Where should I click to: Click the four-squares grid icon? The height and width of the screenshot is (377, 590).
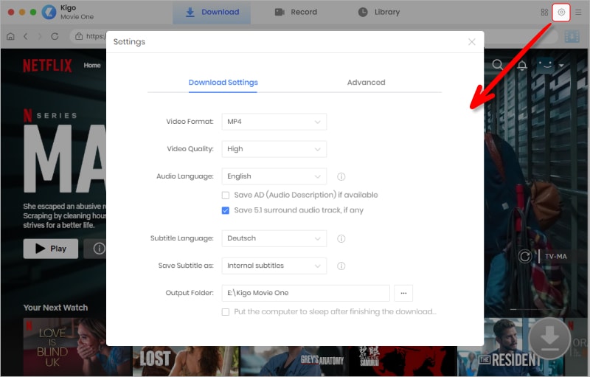click(x=544, y=13)
